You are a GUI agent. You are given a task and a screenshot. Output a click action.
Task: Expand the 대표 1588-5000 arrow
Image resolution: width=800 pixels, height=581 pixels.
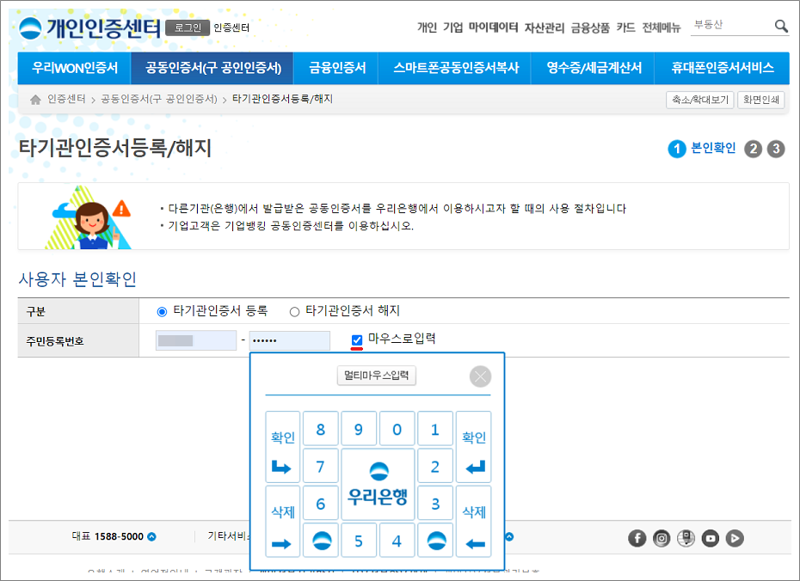(x=151, y=536)
